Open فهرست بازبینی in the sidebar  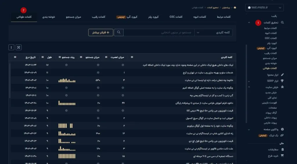pos(269,102)
